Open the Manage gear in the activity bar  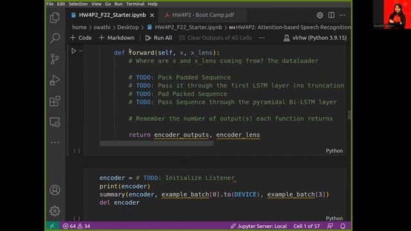tap(55, 211)
